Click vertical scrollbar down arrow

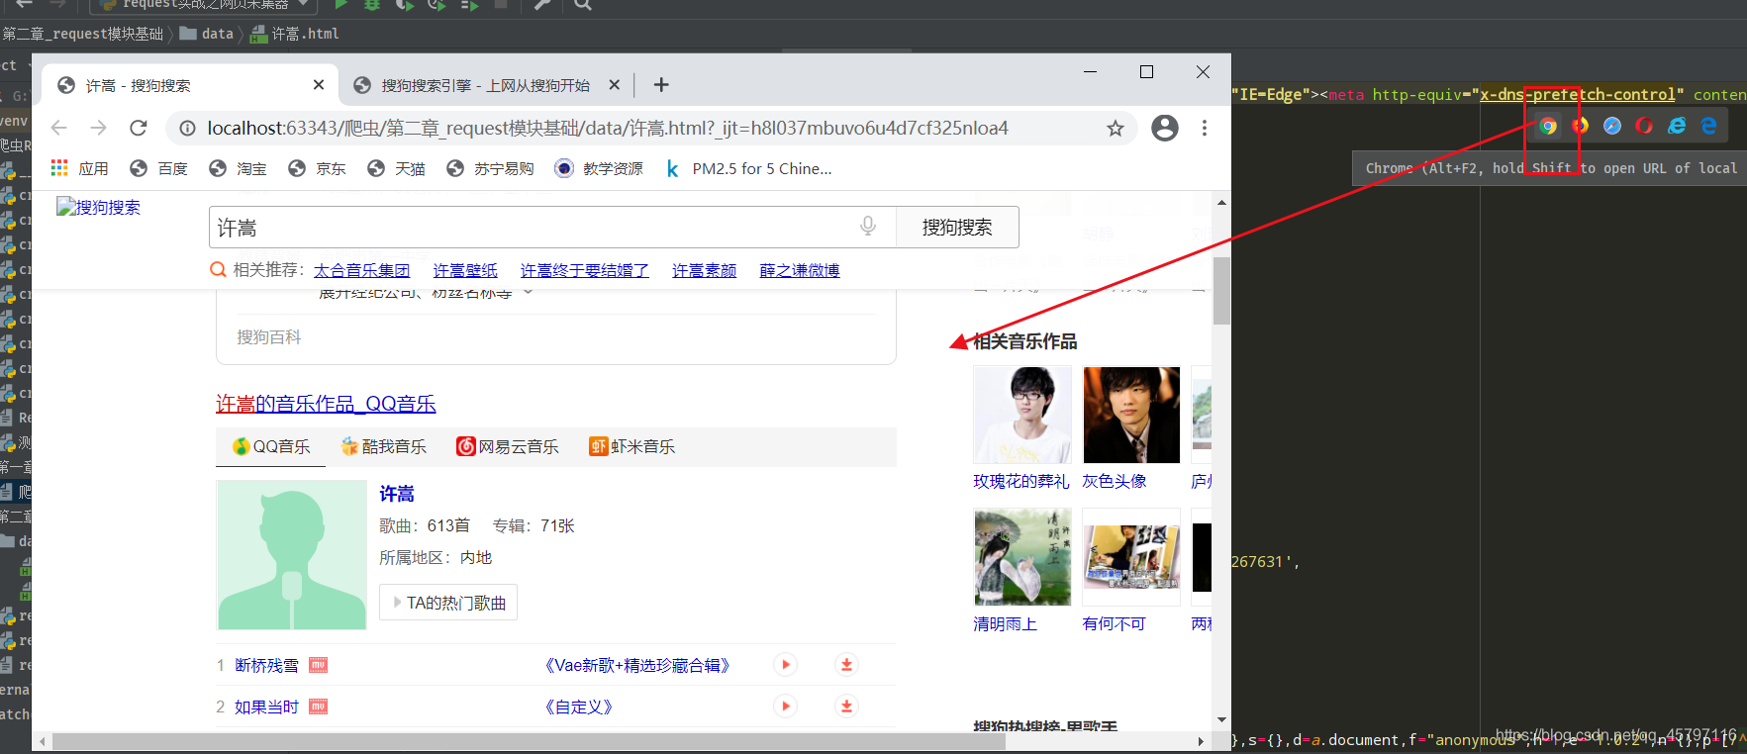[1221, 719]
